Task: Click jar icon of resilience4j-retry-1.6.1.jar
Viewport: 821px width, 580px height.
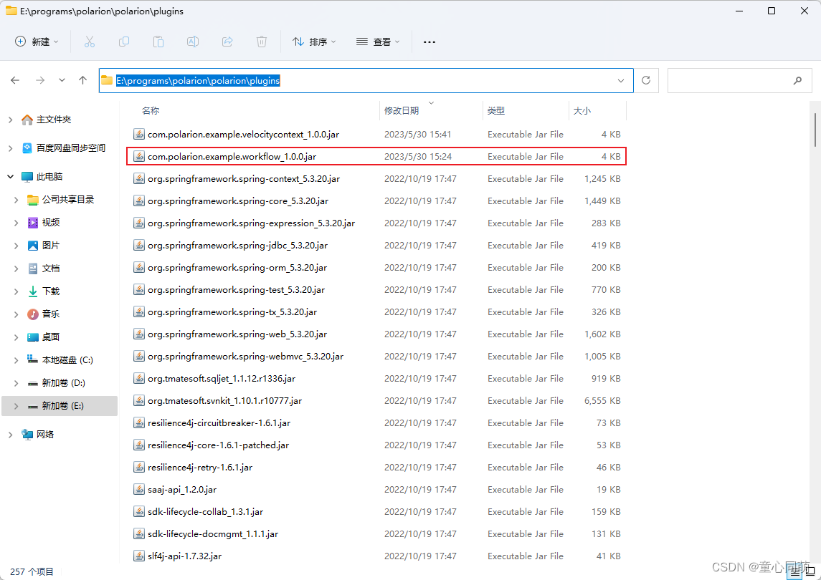Action: click(139, 468)
